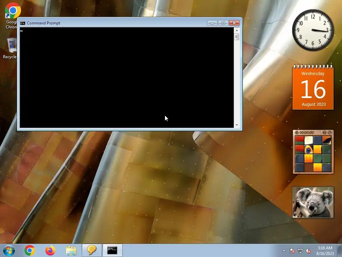
Task: Click the August 2023 calendar text
Action: point(314,104)
